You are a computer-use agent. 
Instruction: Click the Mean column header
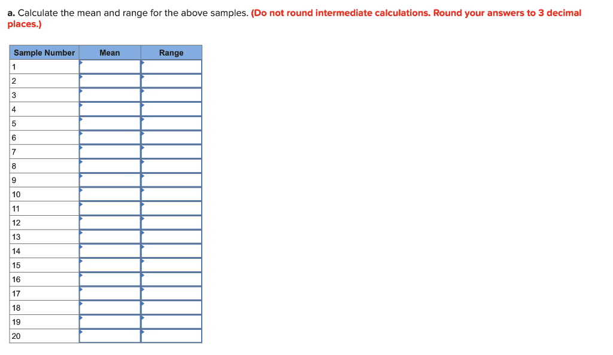click(110, 53)
